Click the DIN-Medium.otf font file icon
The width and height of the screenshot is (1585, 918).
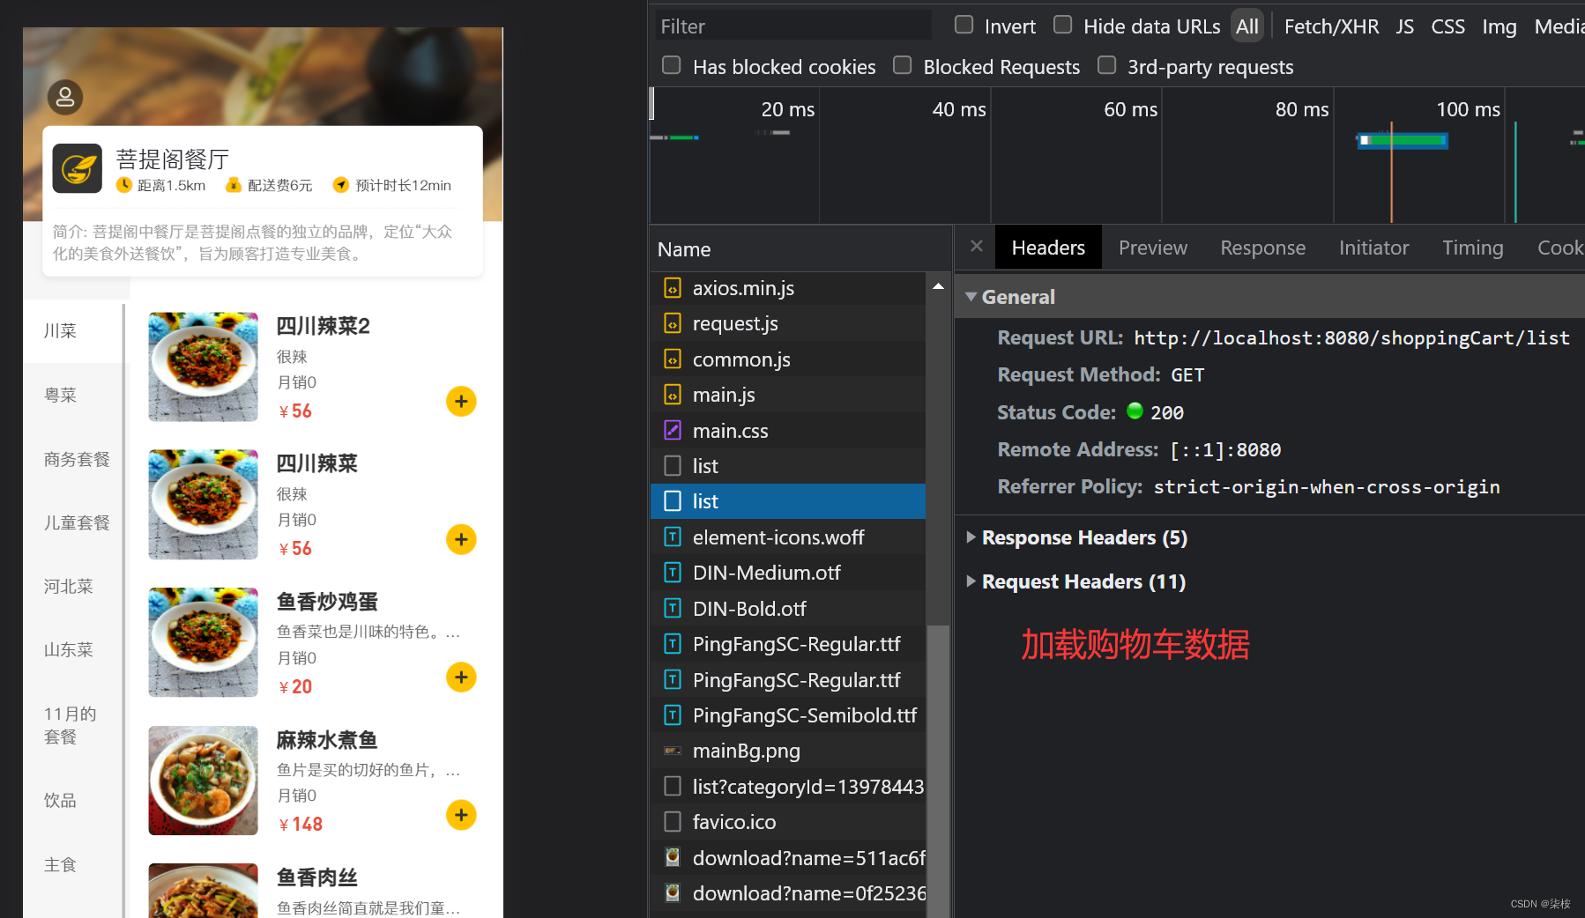click(673, 573)
